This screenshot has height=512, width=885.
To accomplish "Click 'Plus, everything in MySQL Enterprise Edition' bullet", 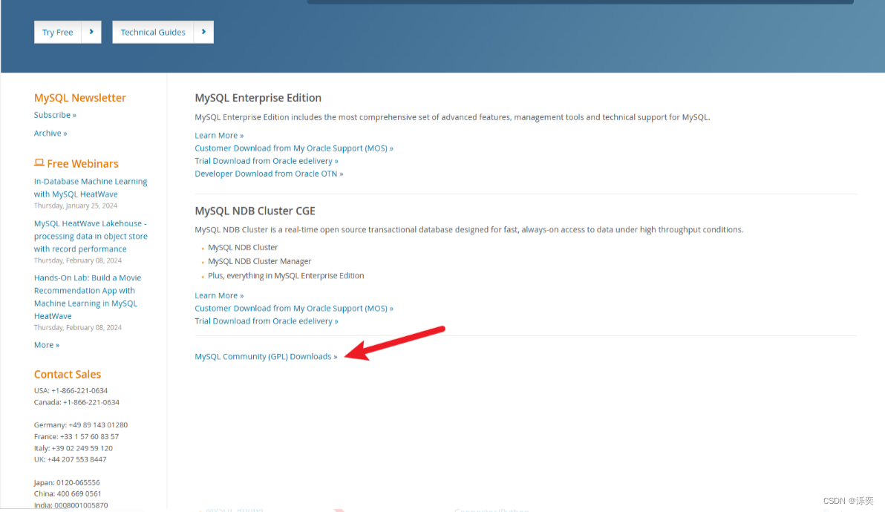I will pyautogui.click(x=286, y=276).
